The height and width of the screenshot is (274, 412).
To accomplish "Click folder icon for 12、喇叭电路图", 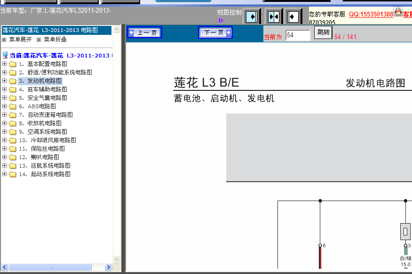I will pyautogui.click(x=13, y=157).
